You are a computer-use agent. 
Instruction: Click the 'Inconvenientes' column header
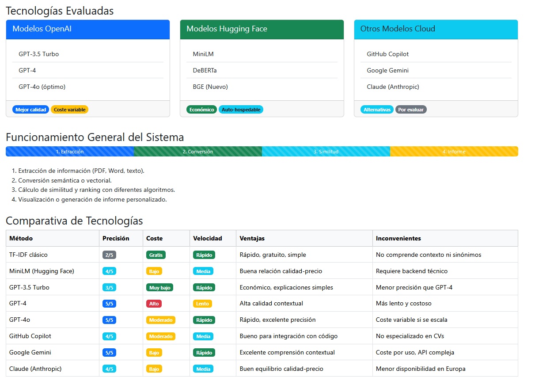click(445, 238)
